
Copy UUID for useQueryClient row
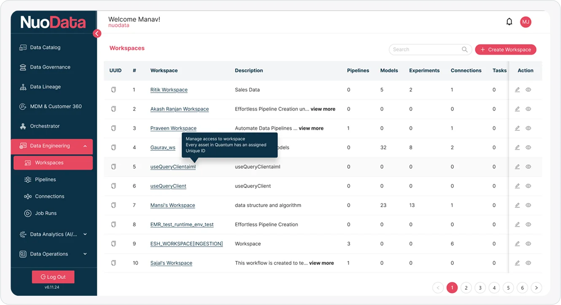113,186
